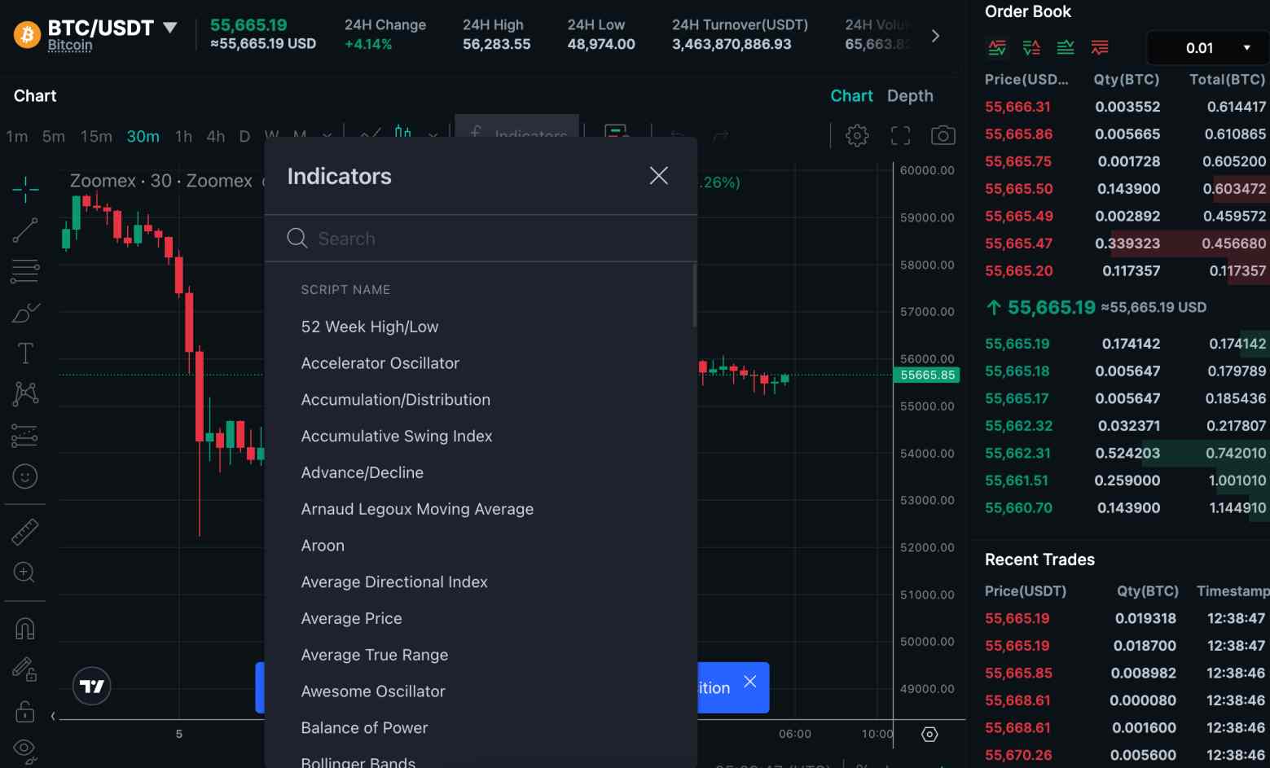1270x768 pixels.
Task: Switch to the Depth tab
Action: [909, 96]
